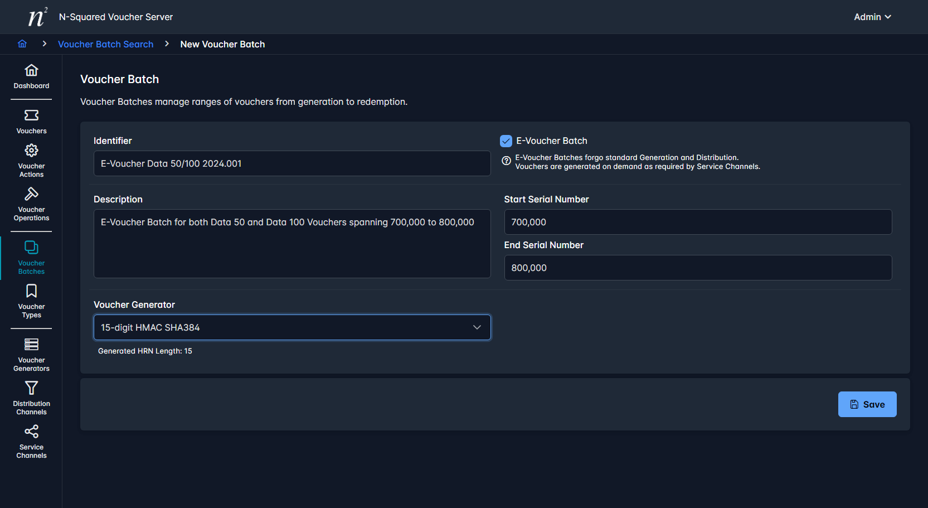Uncheck the E-Voucher Batch checkbox
Screen dimensions: 928x508
point(506,141)
